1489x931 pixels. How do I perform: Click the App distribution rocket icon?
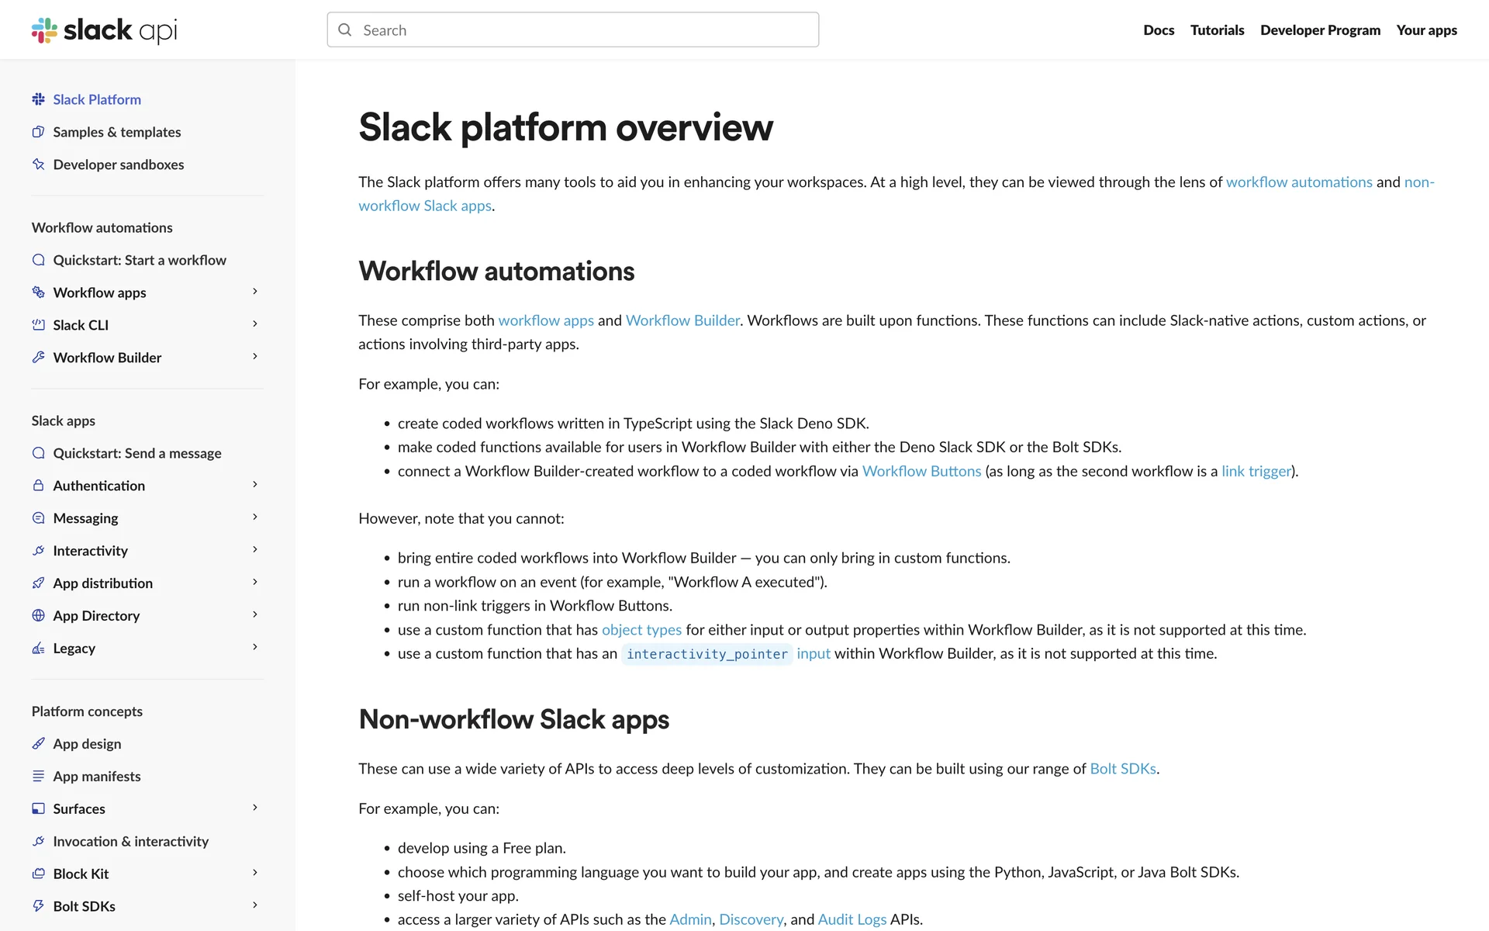point(38,583)
